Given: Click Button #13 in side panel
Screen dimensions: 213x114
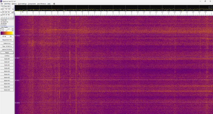Looking at the screenshot, I should pyautogui.click(x=7, y=81).
